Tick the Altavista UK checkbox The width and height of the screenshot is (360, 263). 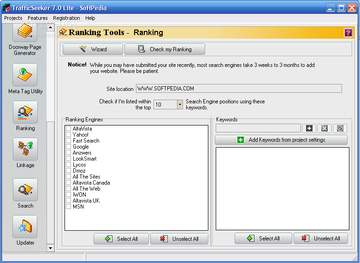[x=68, y=200]
